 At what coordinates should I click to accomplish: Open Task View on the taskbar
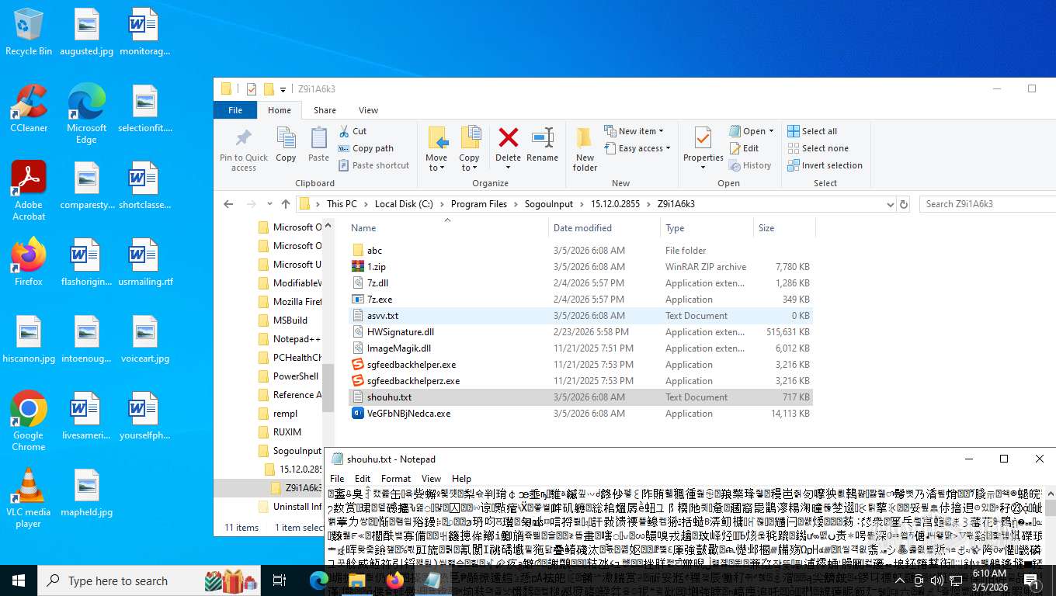tap(280, 580)
